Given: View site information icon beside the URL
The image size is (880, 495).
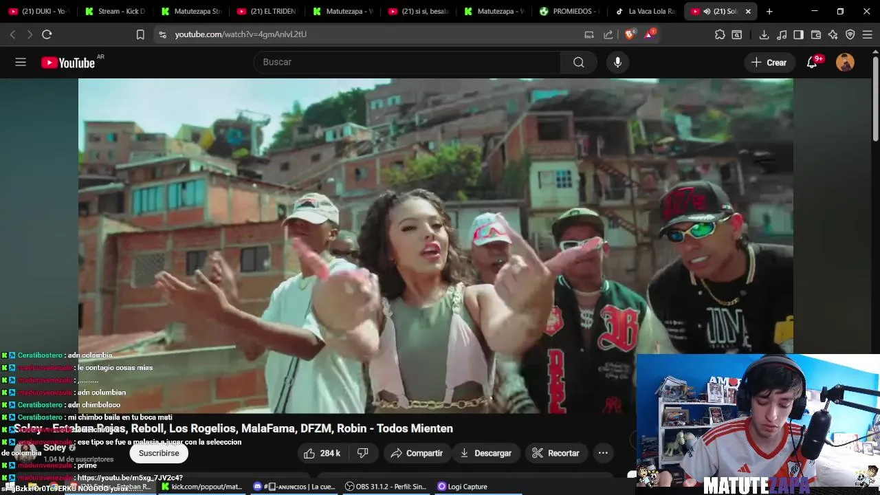Looking at the screenshot, I should tap(162, 34).
